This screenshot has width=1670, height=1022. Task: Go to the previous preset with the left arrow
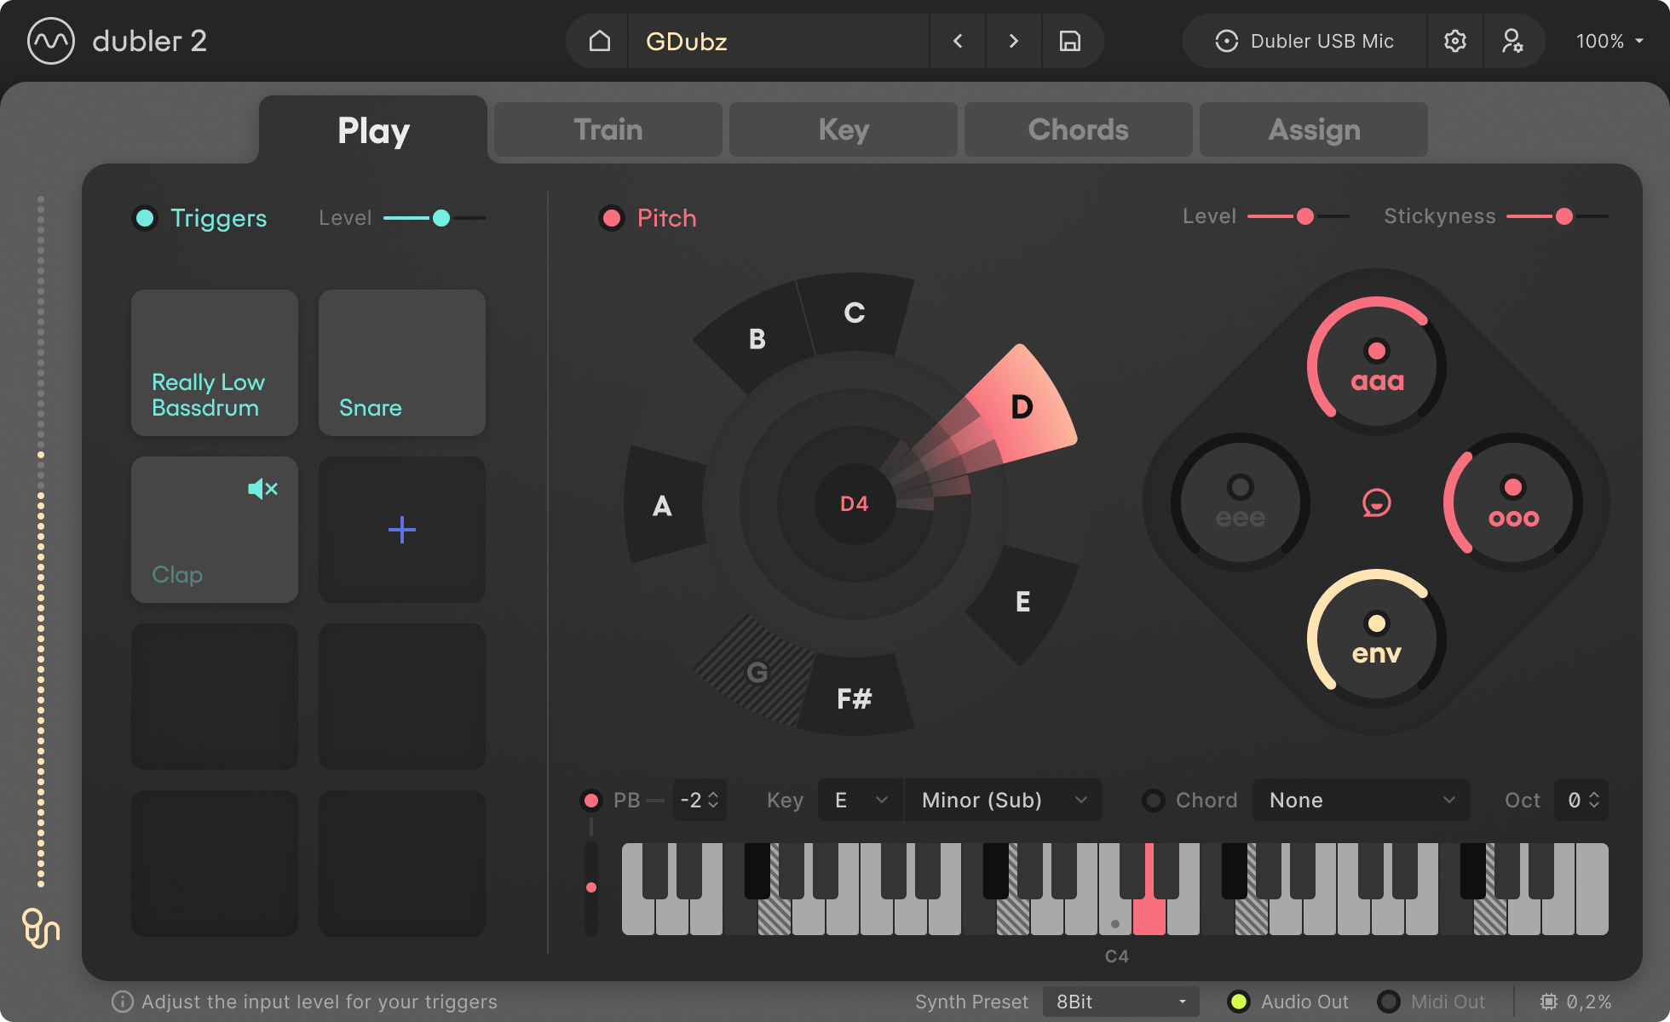[958, 41]
